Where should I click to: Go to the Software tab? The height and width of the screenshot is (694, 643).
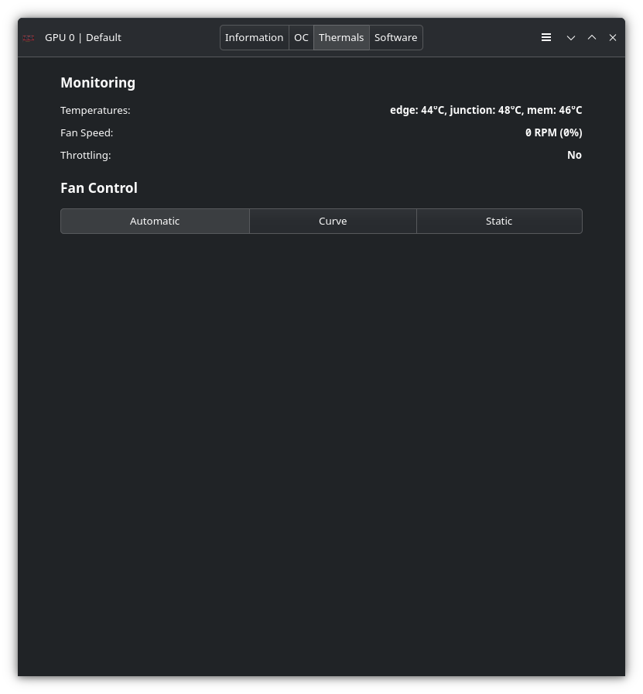(x=395, y=37)
